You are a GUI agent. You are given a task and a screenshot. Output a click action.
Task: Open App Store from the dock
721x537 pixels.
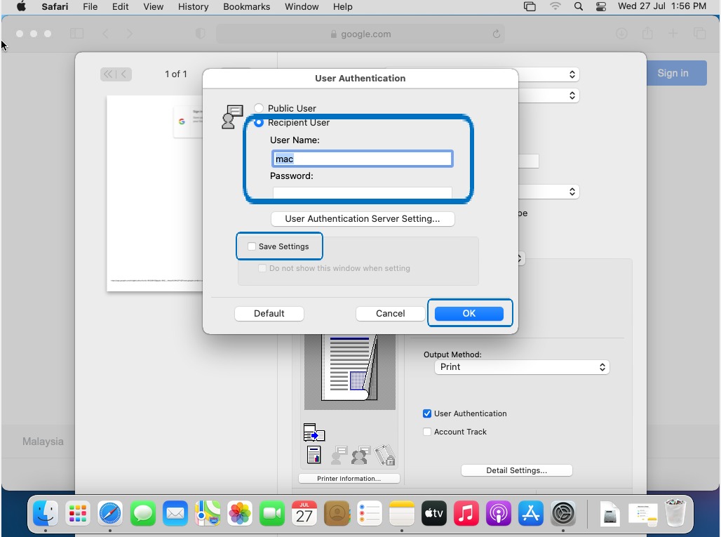[531, 515]
